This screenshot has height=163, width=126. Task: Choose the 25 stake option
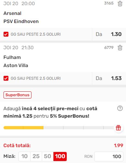[36, 156]
